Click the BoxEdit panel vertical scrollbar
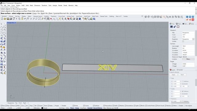This screenshot has height=111, width=197. coord(196,82)
